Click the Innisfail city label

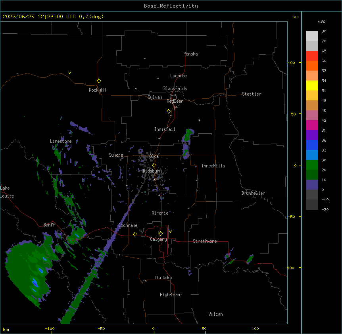pyautogui.click(x=165, y=129)
